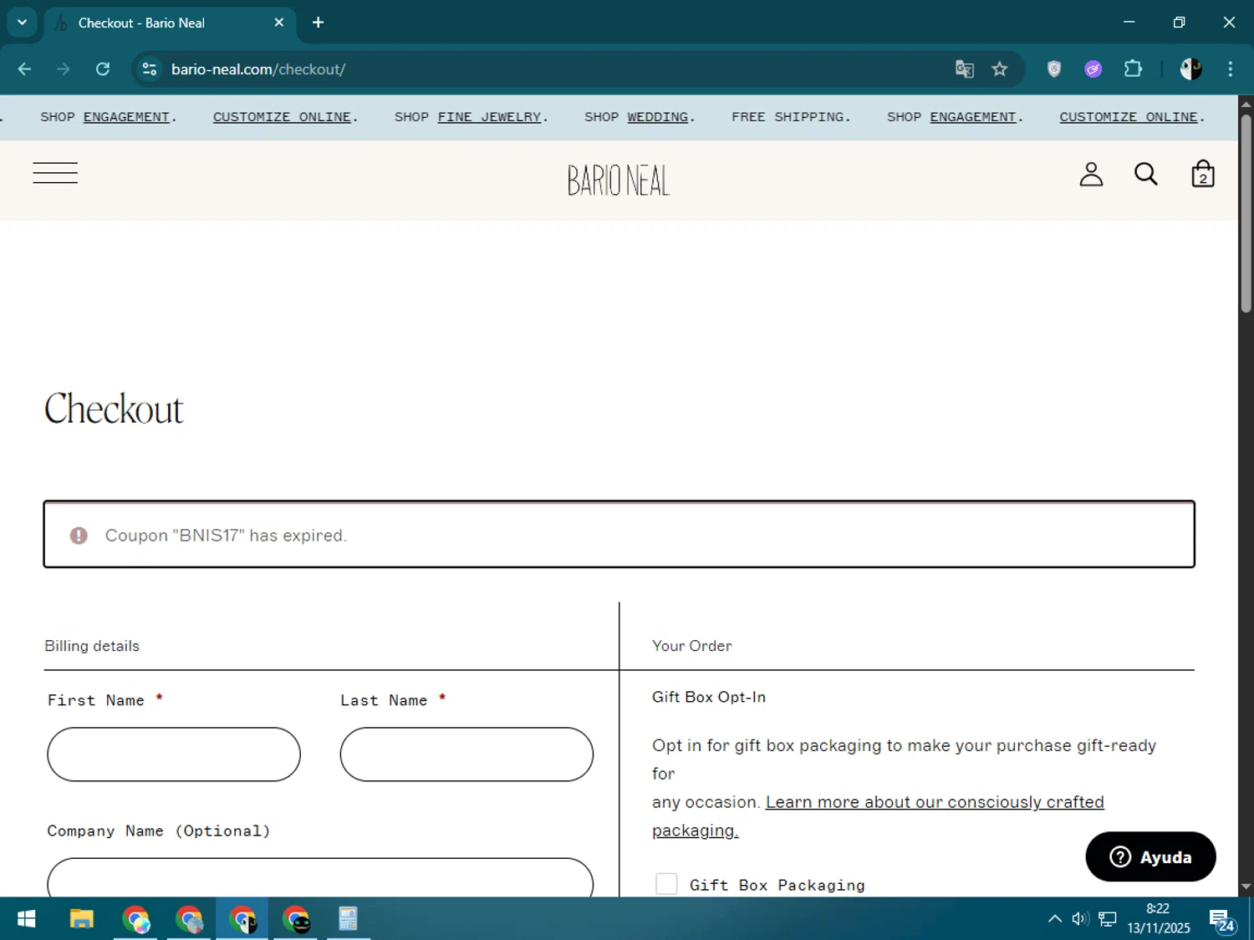Open the volume control icon

pos(1080,919)
